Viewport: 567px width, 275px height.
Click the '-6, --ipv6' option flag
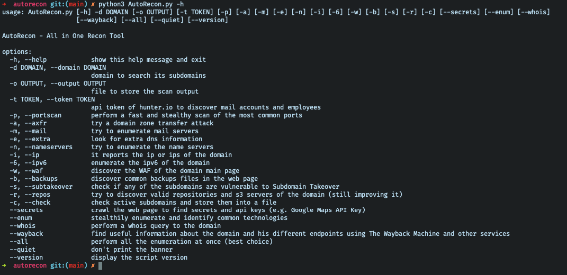[x=30, y=163]
